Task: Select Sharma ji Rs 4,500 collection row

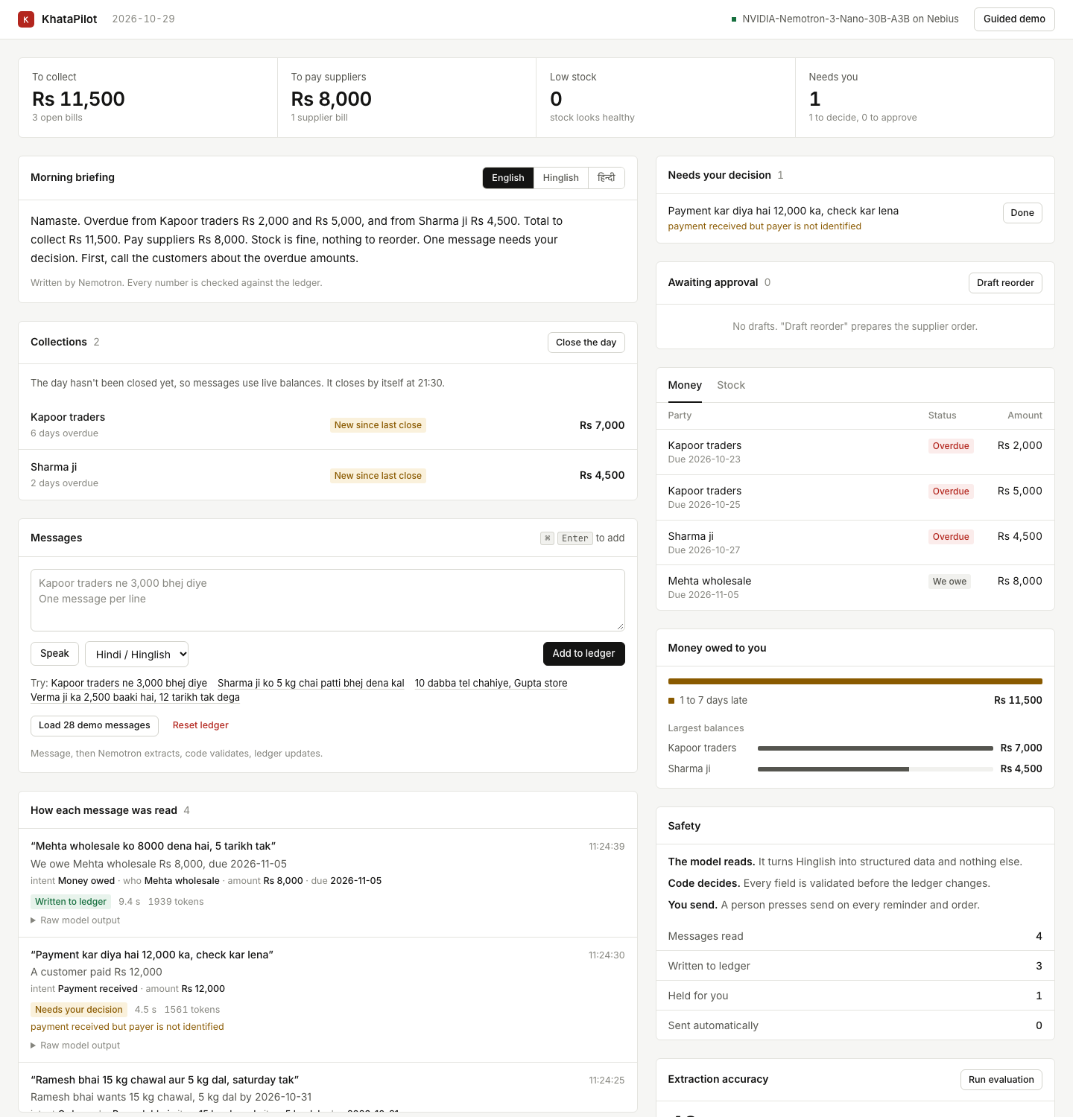Action: pyautogui.click(x=328, y=475)
